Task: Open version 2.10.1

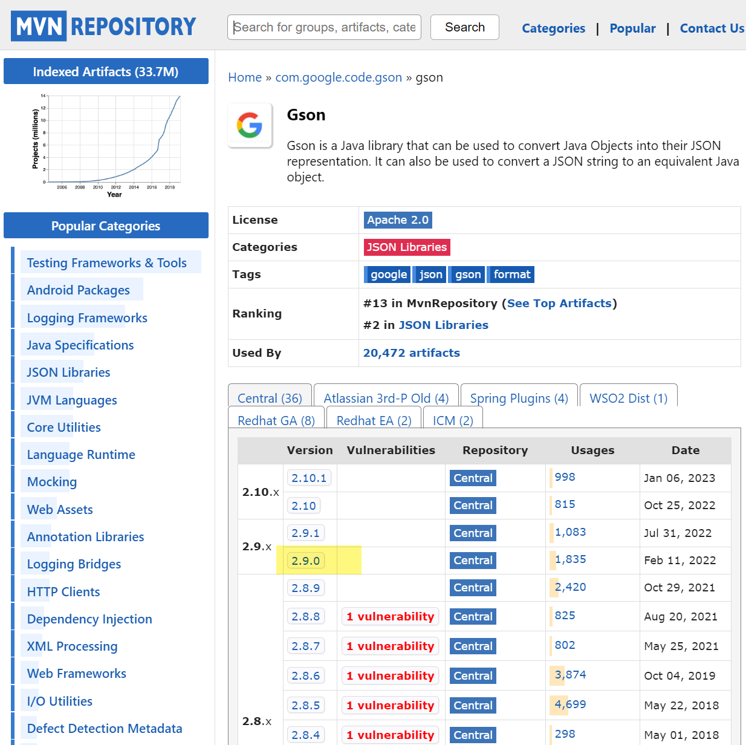Action: tap(309, 478)
